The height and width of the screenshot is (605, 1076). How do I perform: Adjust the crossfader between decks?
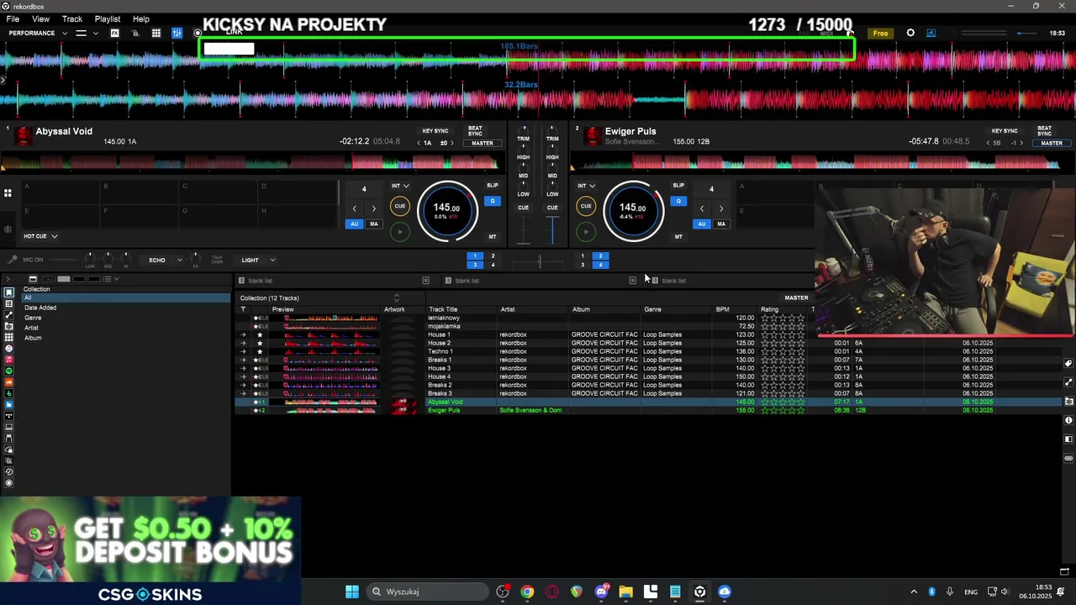[539, 261]
